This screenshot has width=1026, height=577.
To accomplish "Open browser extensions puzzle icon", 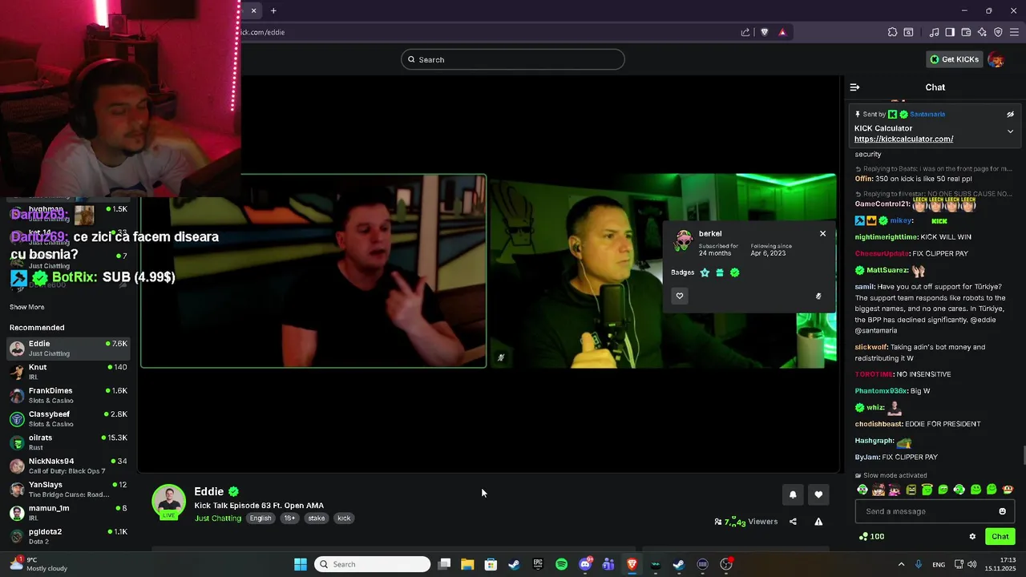I will [892, 32].
